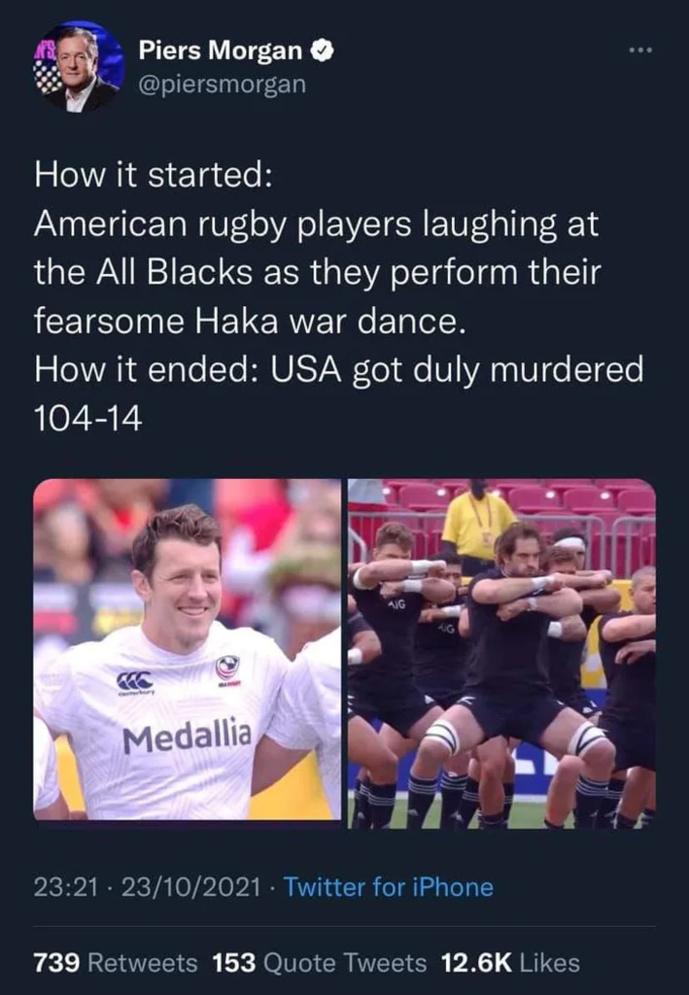Viewport: 689px width, 995px height.
Task: Open the Twitter for iPhone source link
Action: (389, 887)
